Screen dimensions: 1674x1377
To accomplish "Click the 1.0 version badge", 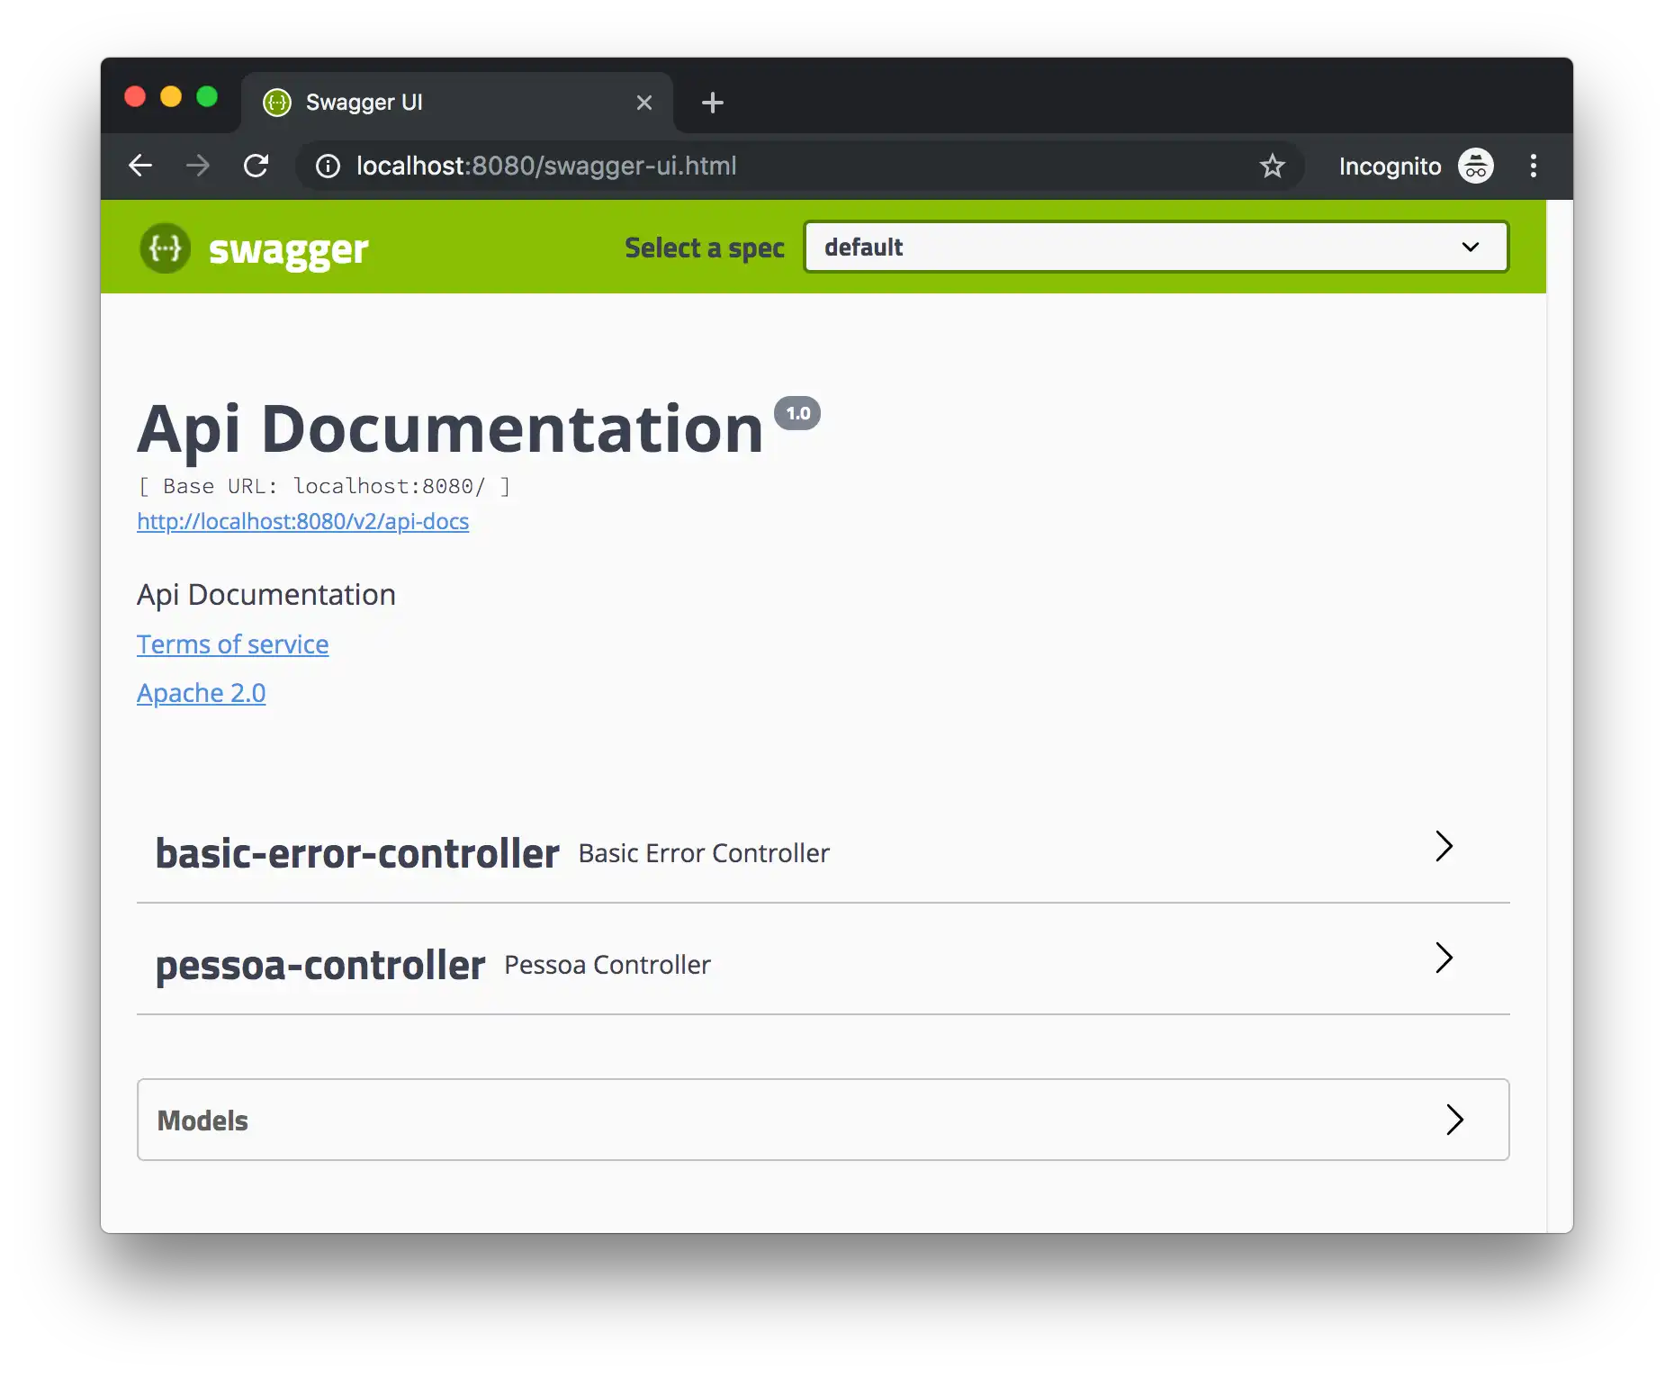I will 797,413.
